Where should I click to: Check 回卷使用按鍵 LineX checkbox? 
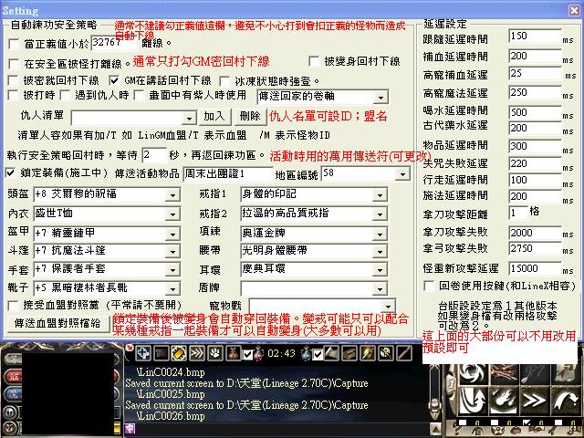[x=429, y=286]
